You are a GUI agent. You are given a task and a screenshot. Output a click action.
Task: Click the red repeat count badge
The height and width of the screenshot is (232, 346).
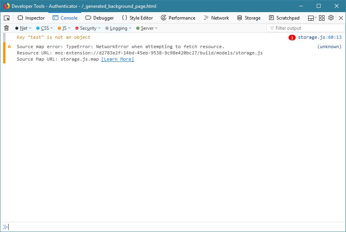pos(292,38)
